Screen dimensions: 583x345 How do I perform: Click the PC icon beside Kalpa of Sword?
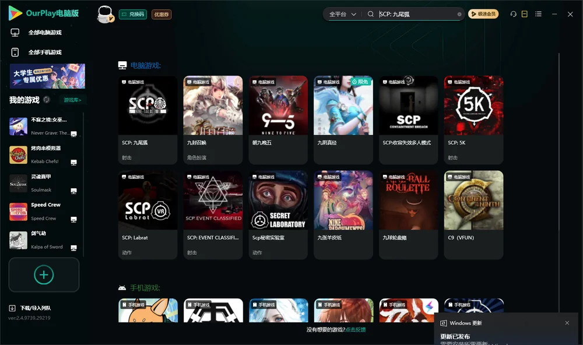click(73, 248)
